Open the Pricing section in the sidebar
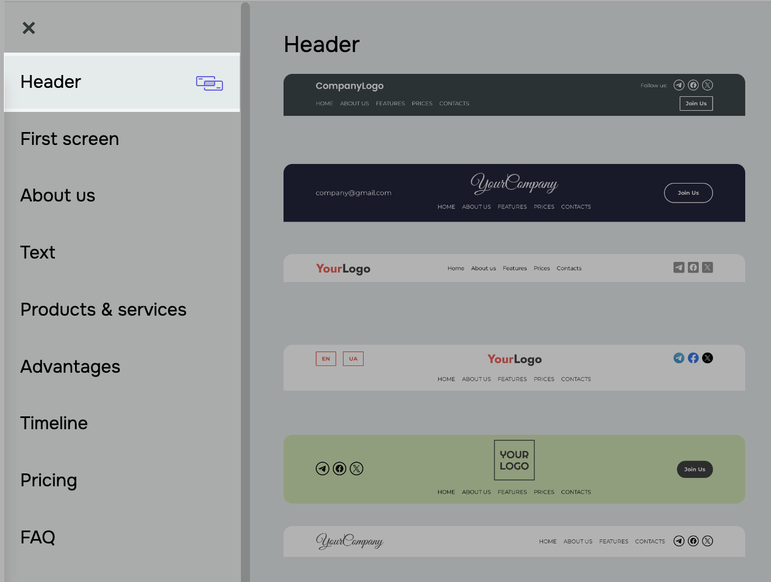 [49, 480]
